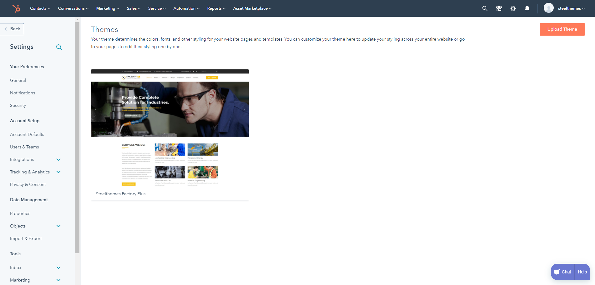Viewport: 595px width, 285px height.
Task: Expand the Objects section
Action: click(x=58, y=226)
